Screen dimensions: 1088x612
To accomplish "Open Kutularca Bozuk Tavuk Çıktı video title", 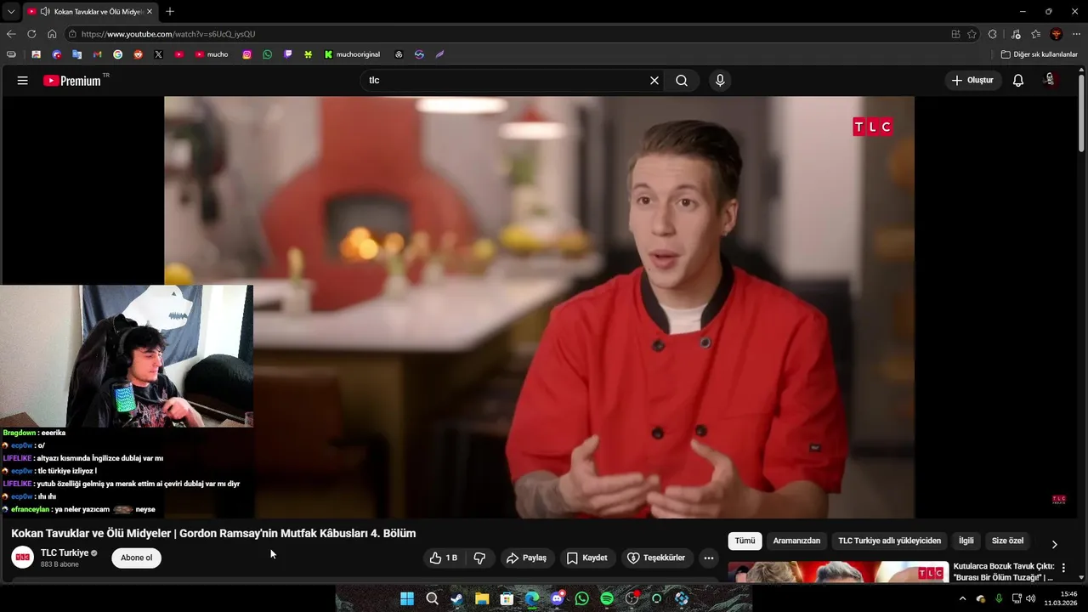I will (x=1003, y=571).
